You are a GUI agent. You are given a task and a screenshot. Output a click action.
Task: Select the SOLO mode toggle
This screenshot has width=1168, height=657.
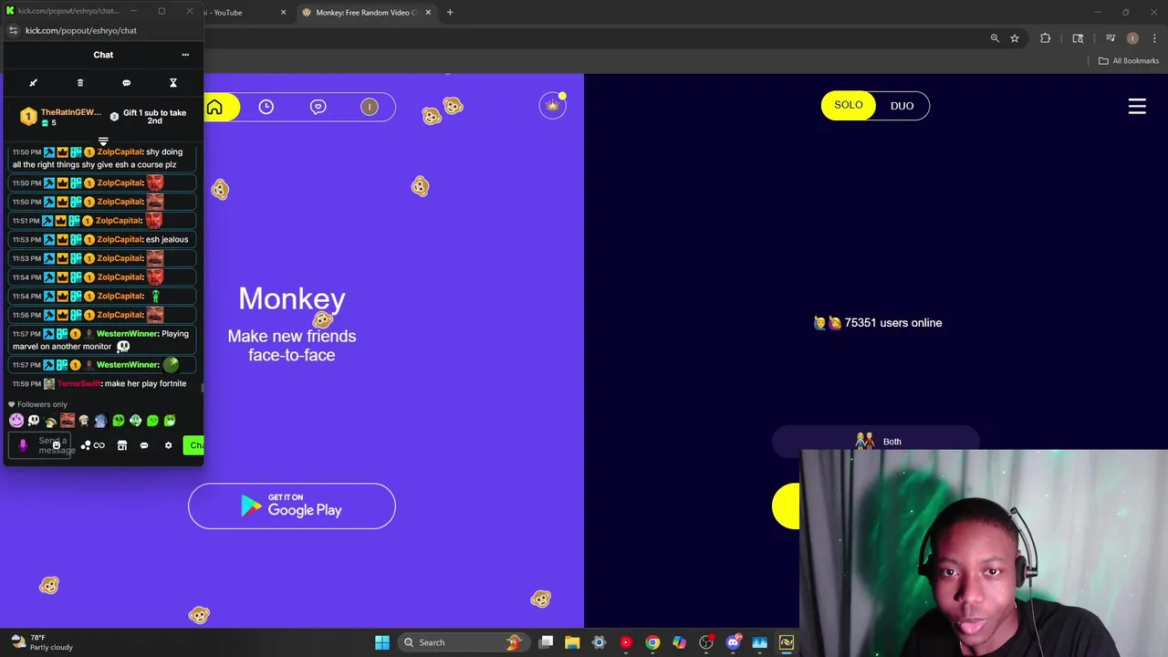(x=848, y=105)
